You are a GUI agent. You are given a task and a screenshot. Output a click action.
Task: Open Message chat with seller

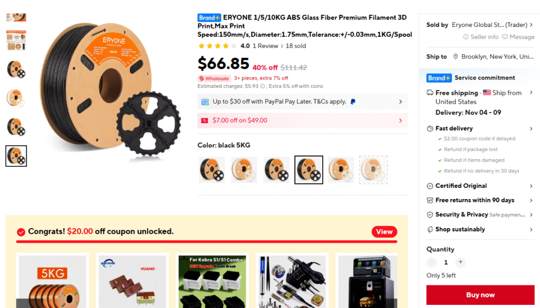(x=518, y=37)
